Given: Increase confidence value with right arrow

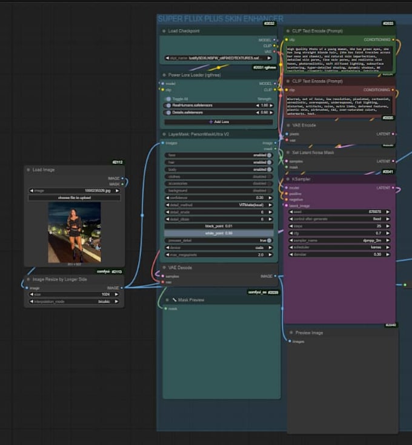Looking at the screenshot, I should (270, 198).
